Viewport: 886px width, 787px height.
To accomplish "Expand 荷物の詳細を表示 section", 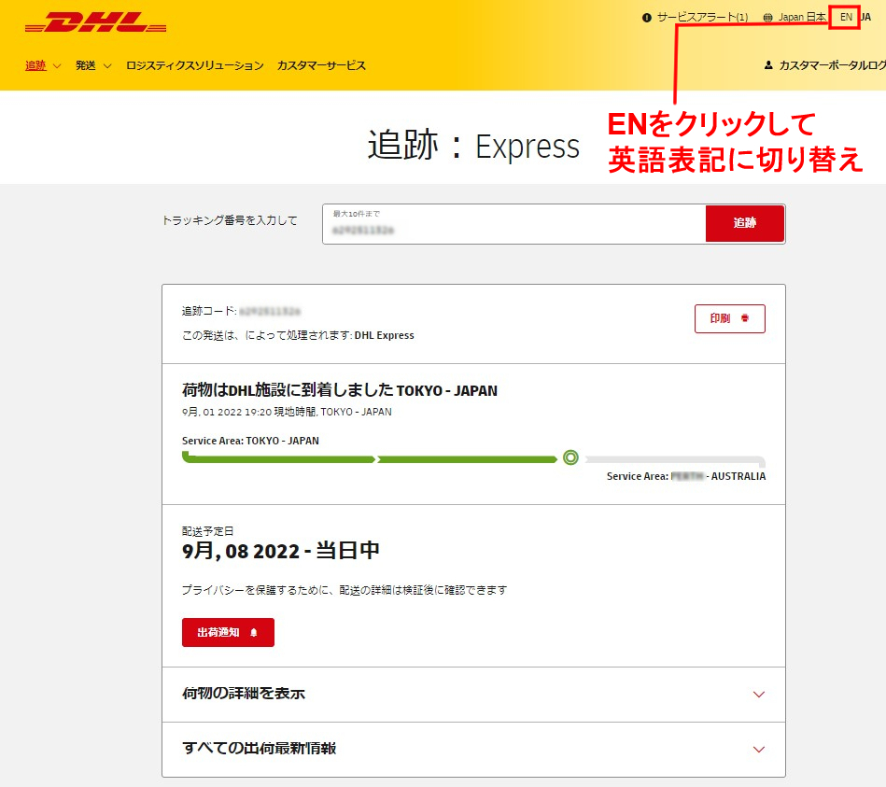I will click(x=473, y=694).
